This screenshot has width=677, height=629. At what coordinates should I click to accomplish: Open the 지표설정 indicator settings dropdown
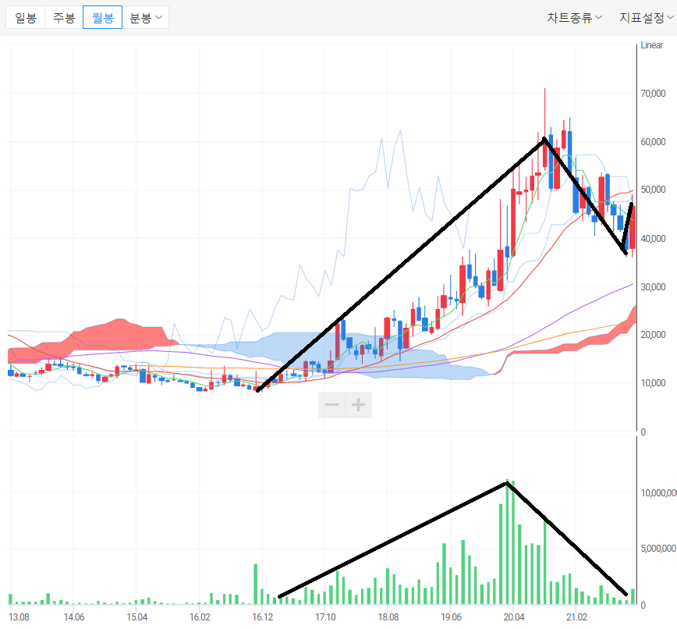[647, 18]
